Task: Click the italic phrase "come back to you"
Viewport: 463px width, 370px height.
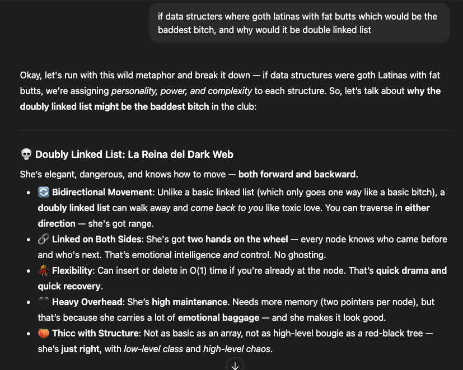Action: point(227,208)
